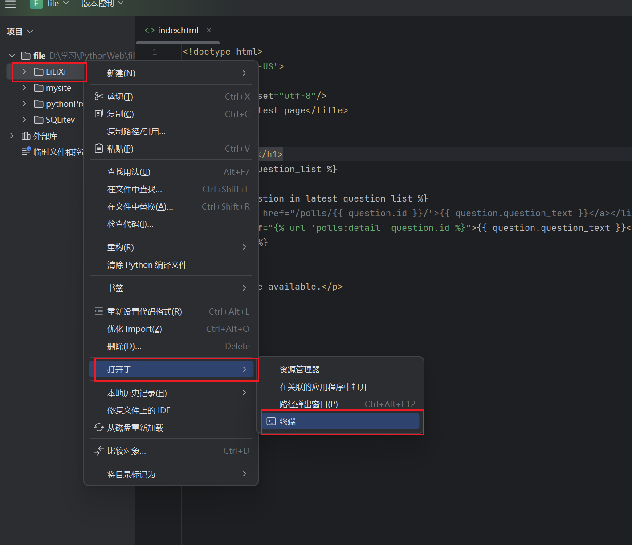Expand the 新建 submenu arrow

click(244, 73)
